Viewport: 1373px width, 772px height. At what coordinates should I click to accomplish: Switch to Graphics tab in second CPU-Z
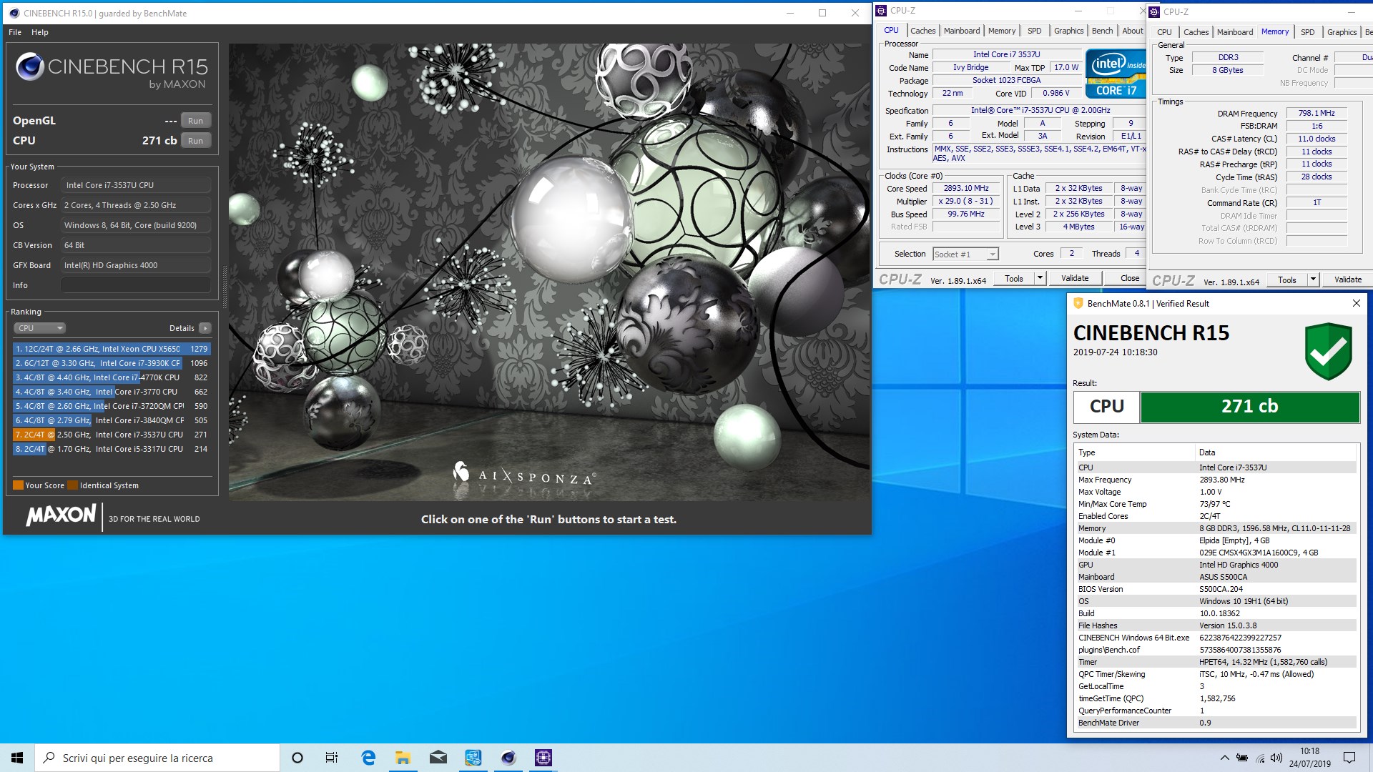tap(1342, 32)
